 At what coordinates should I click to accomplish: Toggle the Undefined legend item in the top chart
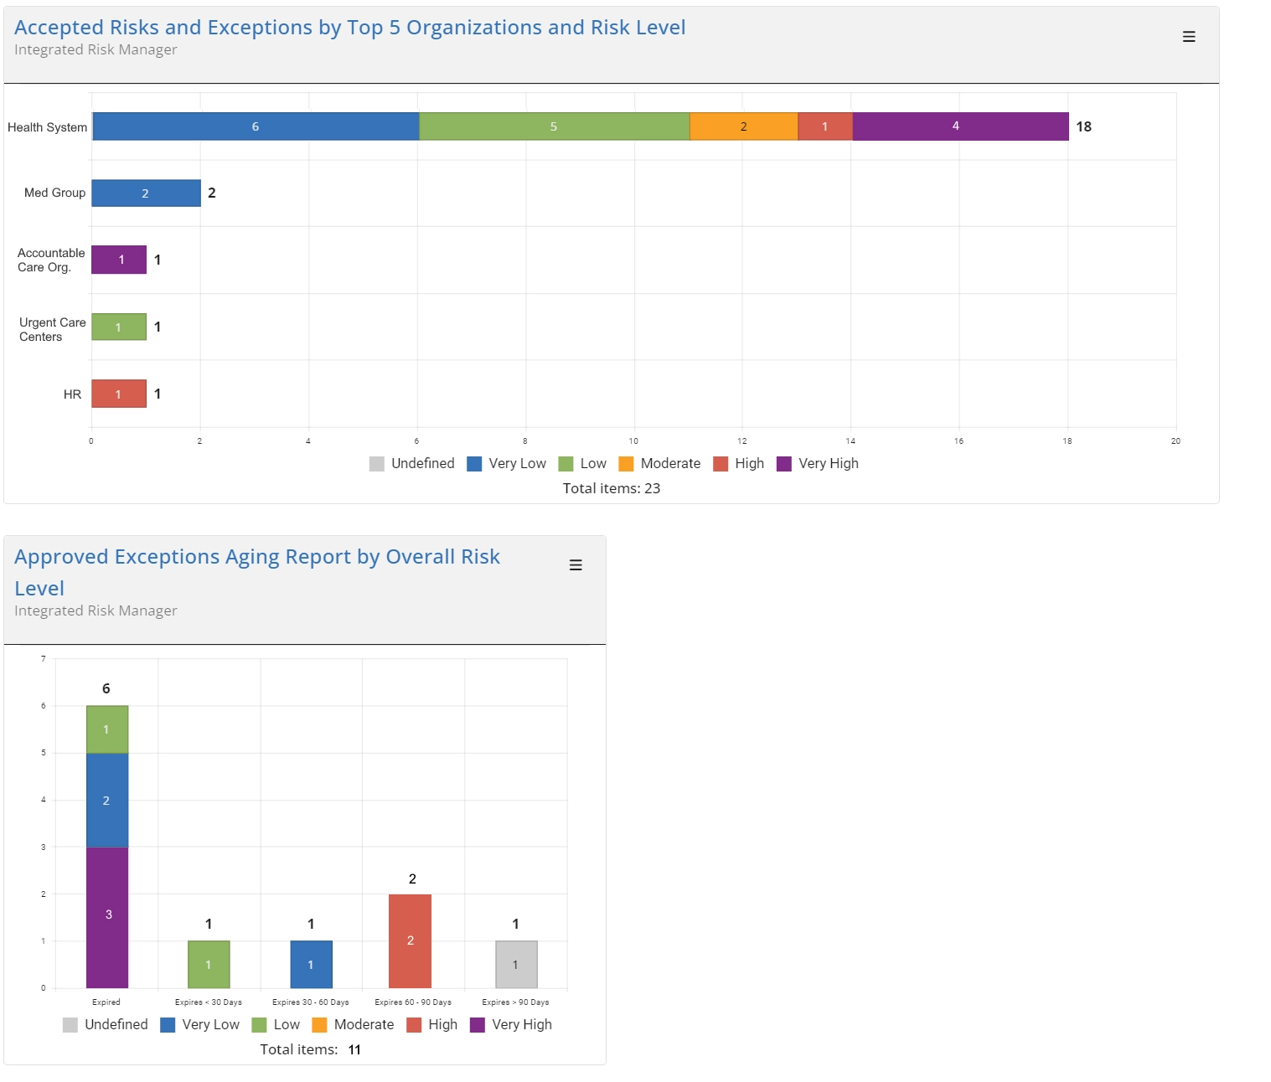point(412,464)
